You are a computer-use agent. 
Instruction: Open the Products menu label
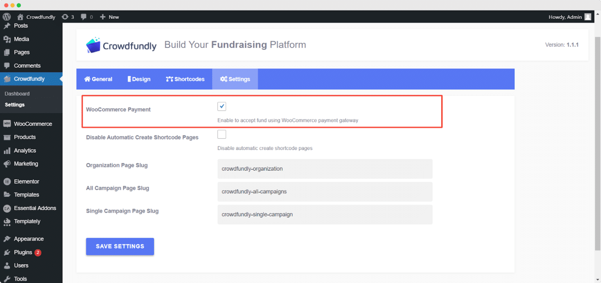pyautogui.click(x=25, y=137)
